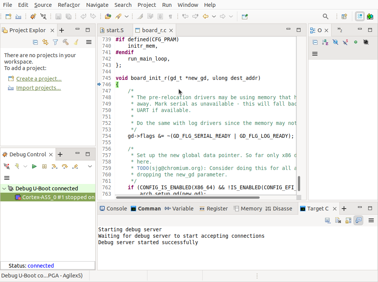Image resolution: width=378 pixels, height=282 pixels.
Task: Click the Import projects link
Action: tap(38, 88)
